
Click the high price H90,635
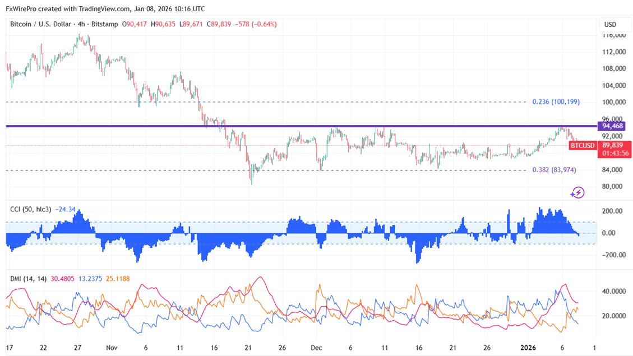tap(163, 24)
